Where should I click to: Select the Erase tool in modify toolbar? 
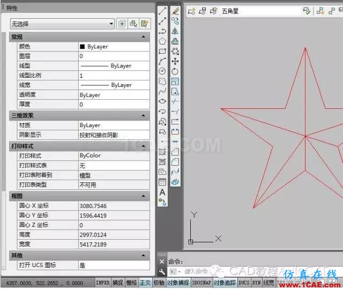[175, 11]
